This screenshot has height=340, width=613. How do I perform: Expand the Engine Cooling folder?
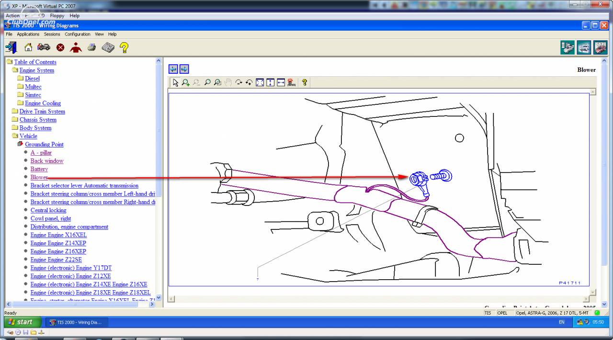click(20, 103)
